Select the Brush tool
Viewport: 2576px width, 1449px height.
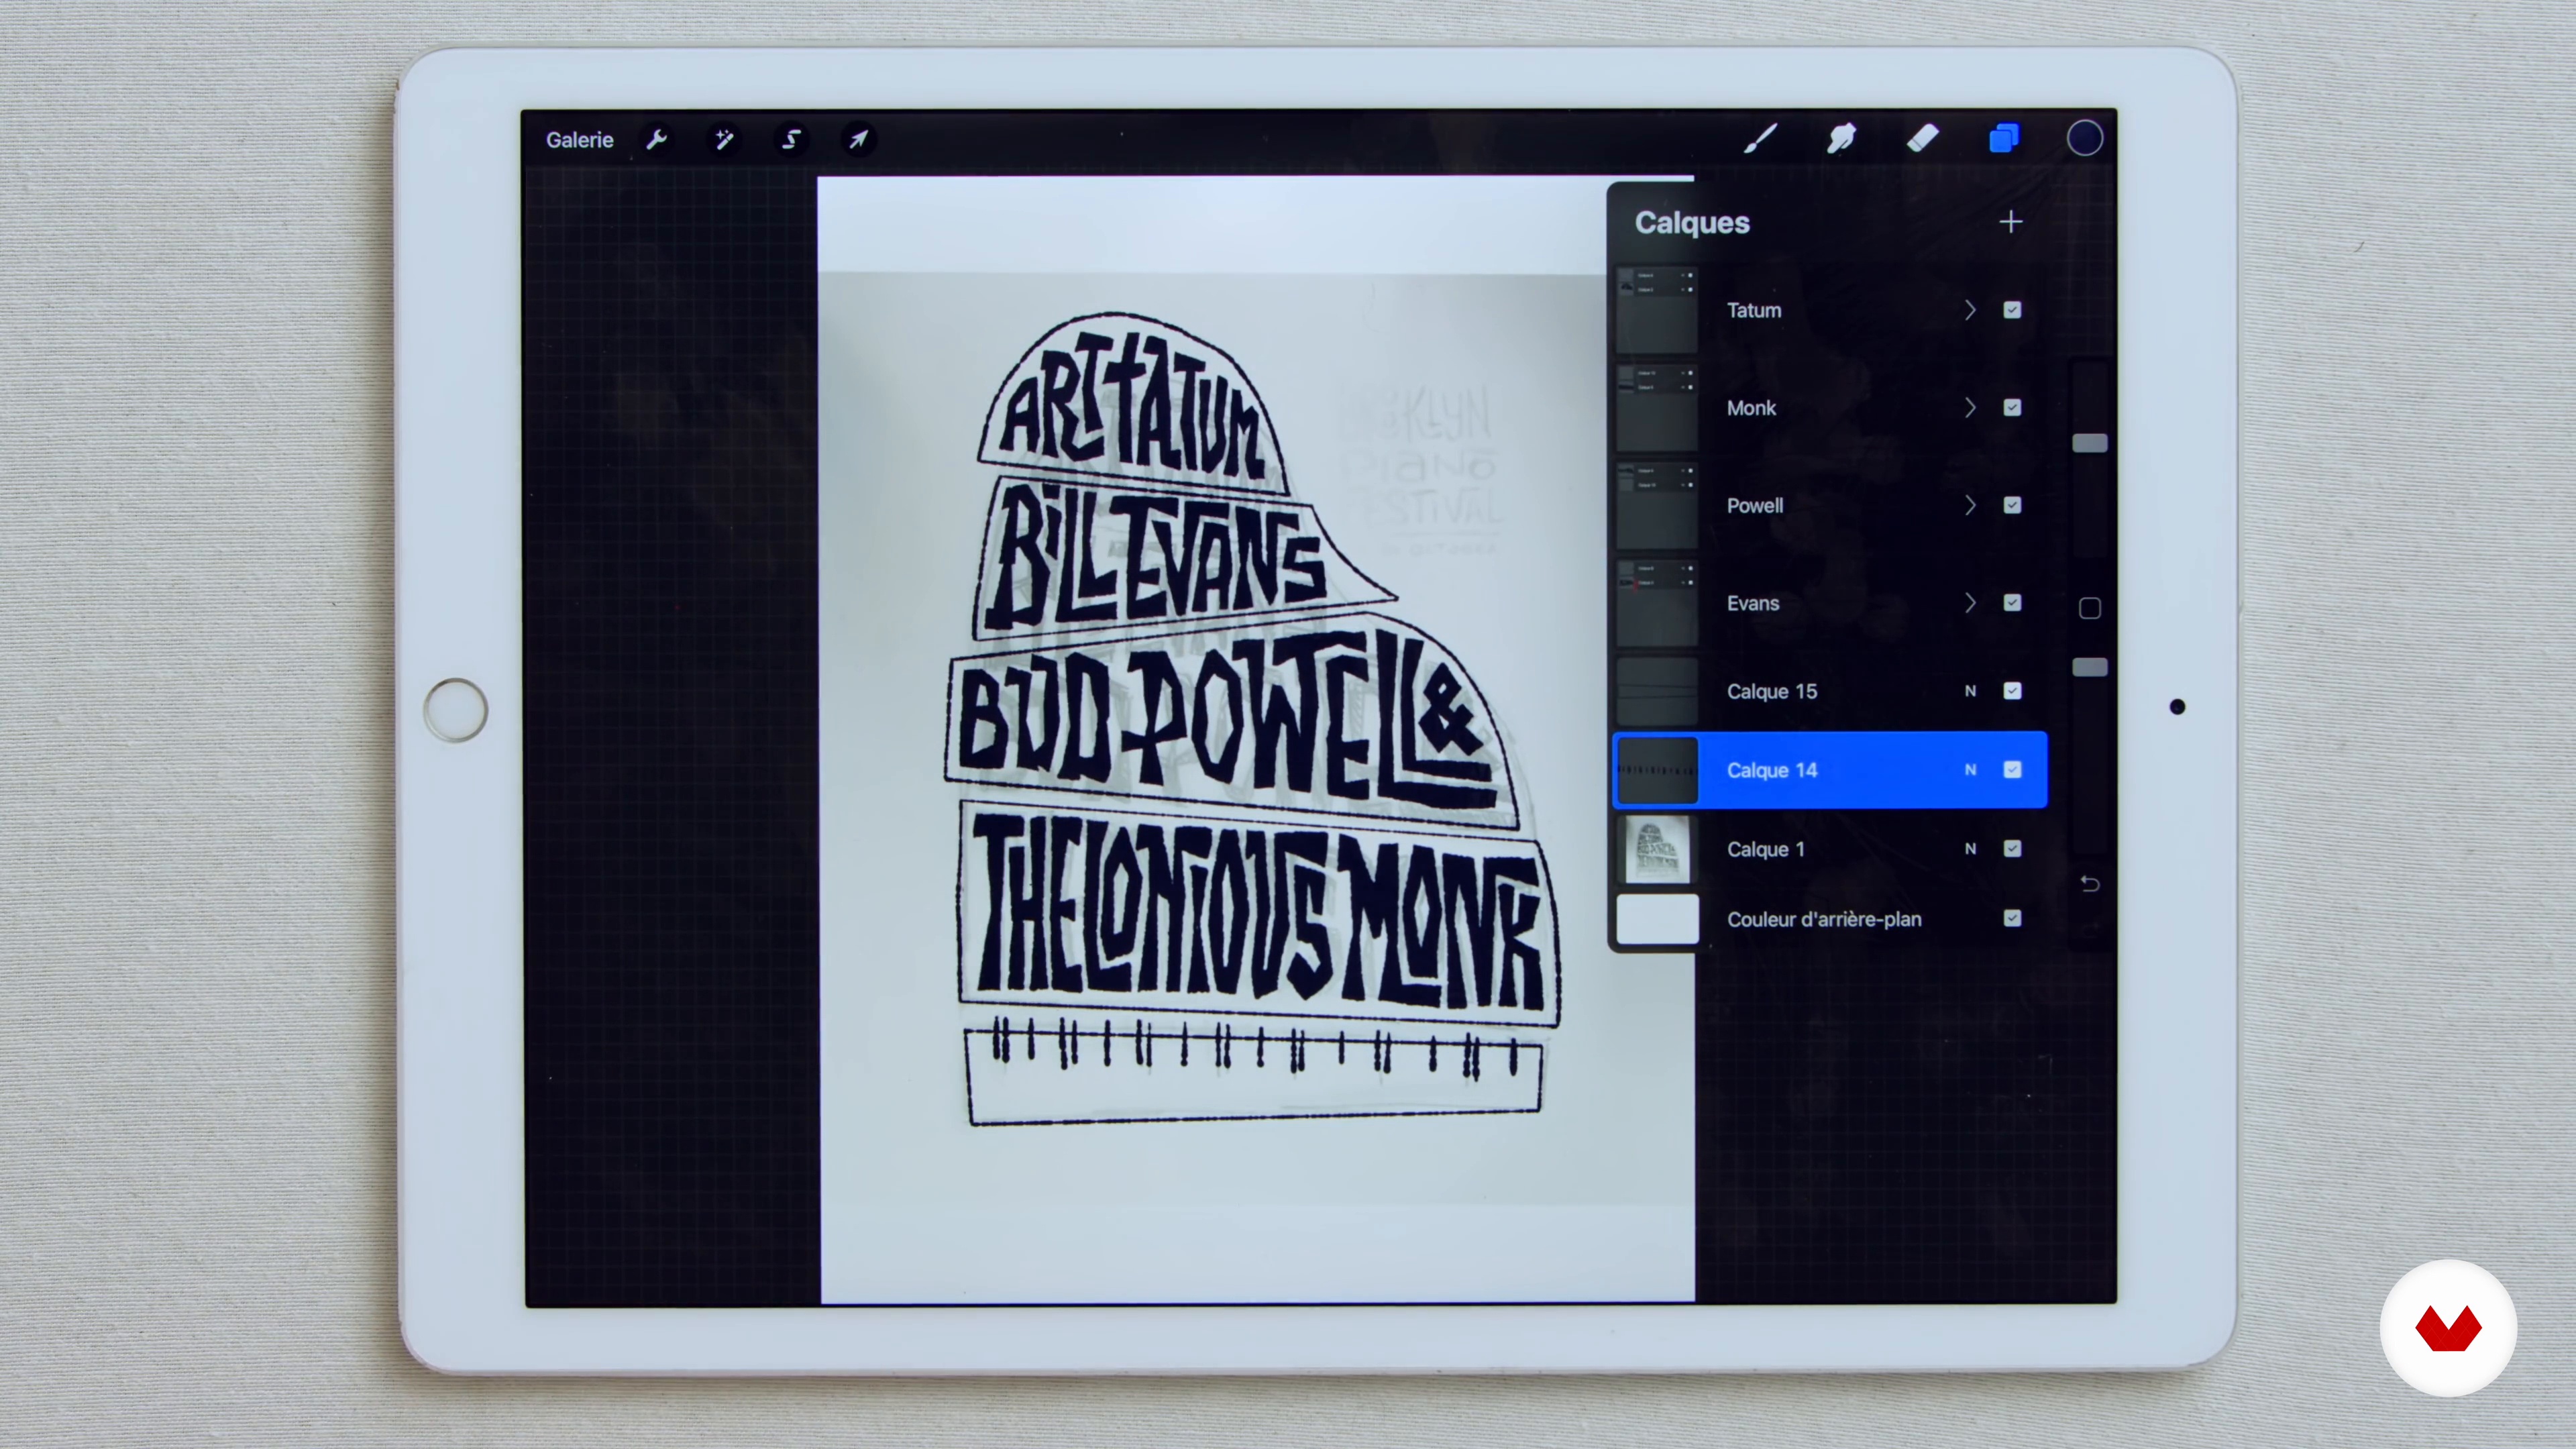pos(1760,139)
